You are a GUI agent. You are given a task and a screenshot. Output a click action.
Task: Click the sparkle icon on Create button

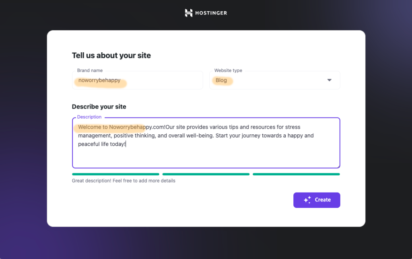click(x=307, y=200)
